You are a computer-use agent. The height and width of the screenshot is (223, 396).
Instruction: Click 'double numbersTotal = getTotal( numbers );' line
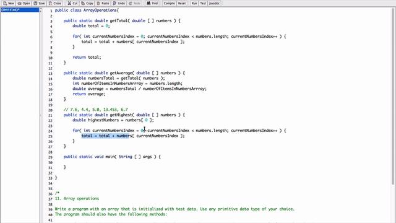point(119,79)
